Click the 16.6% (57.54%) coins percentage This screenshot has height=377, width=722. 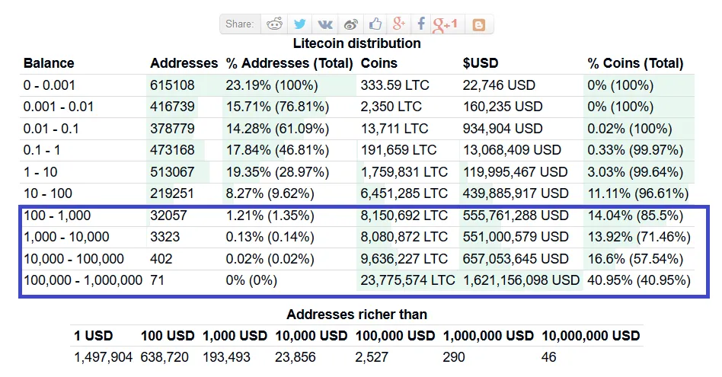tap(635, 258)
